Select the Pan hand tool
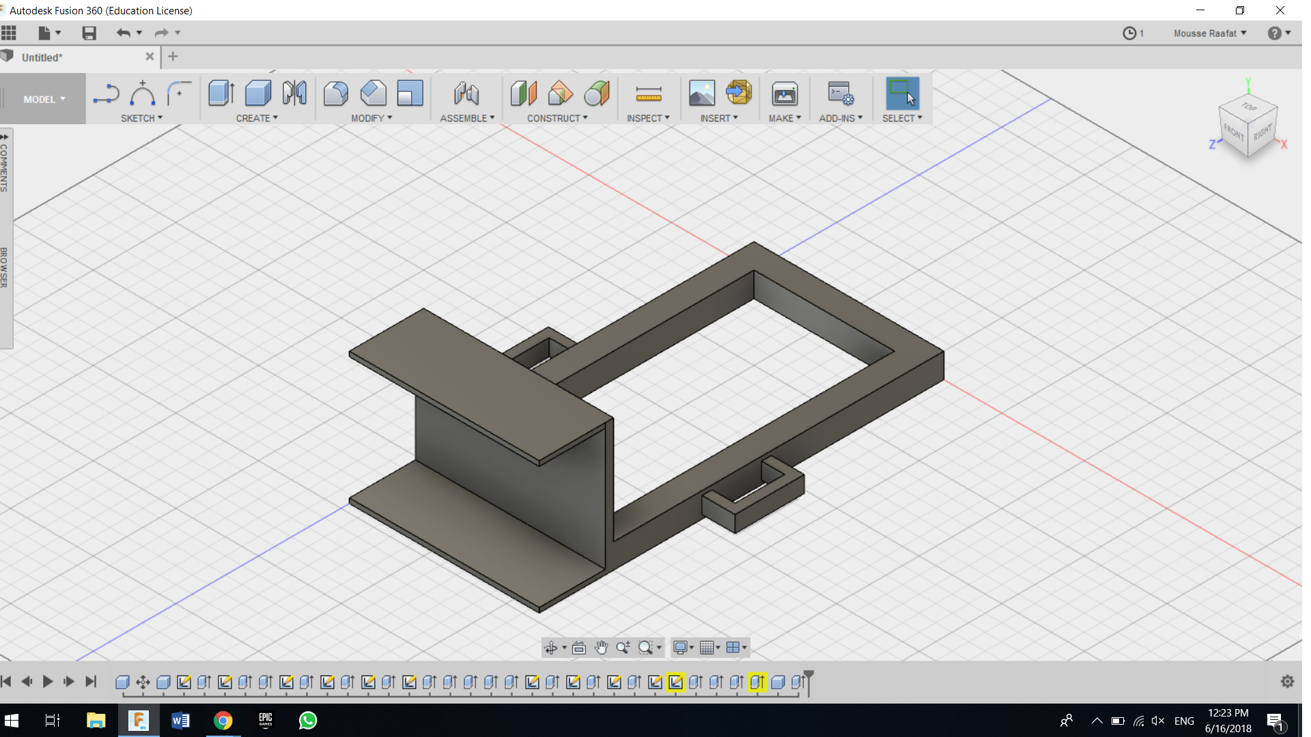The image size is (1311, 737). (601, 648)
